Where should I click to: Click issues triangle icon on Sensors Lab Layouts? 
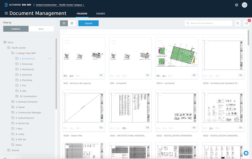(x=71, y=76)
